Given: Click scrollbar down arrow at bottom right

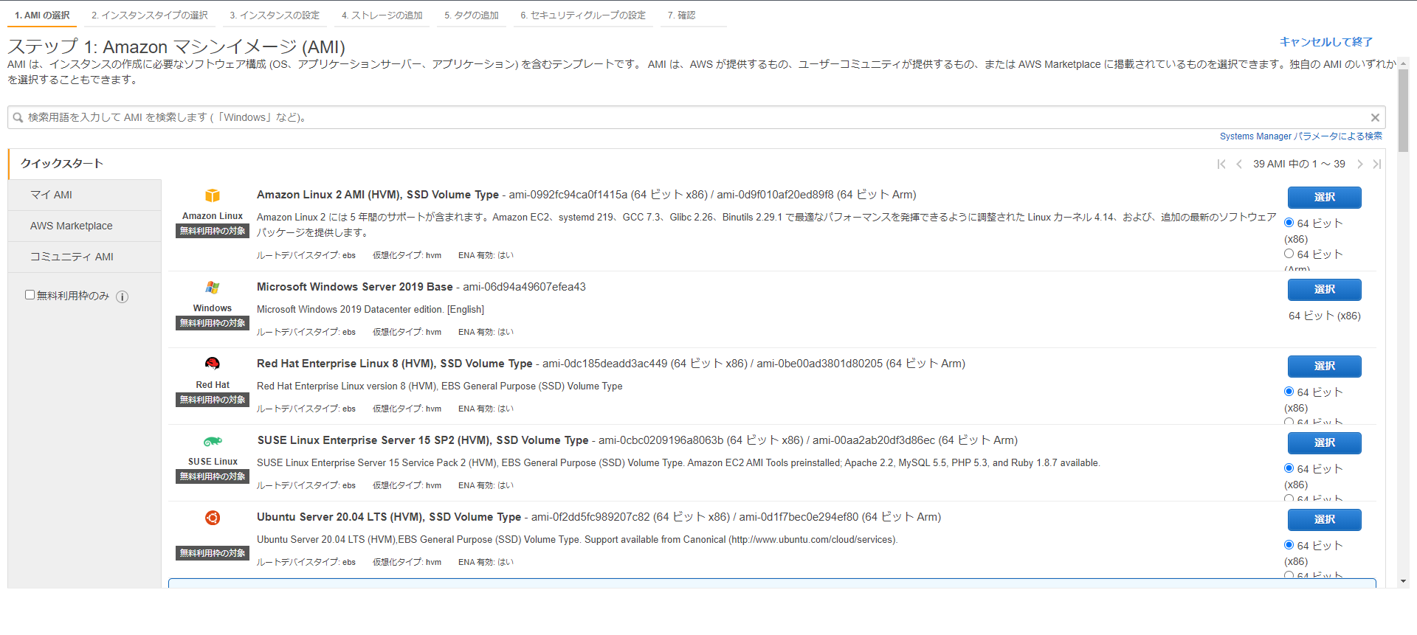Looking at the screenshot, I should point(1404,581).
